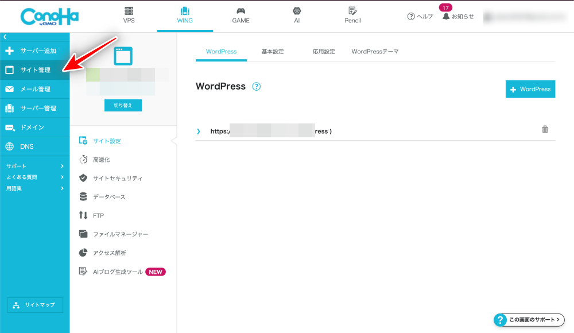Screen dimensions: 574x333
Task: Open the VPS server icon in top navigation
Action: pyautogui.click(x=129, y=11)
